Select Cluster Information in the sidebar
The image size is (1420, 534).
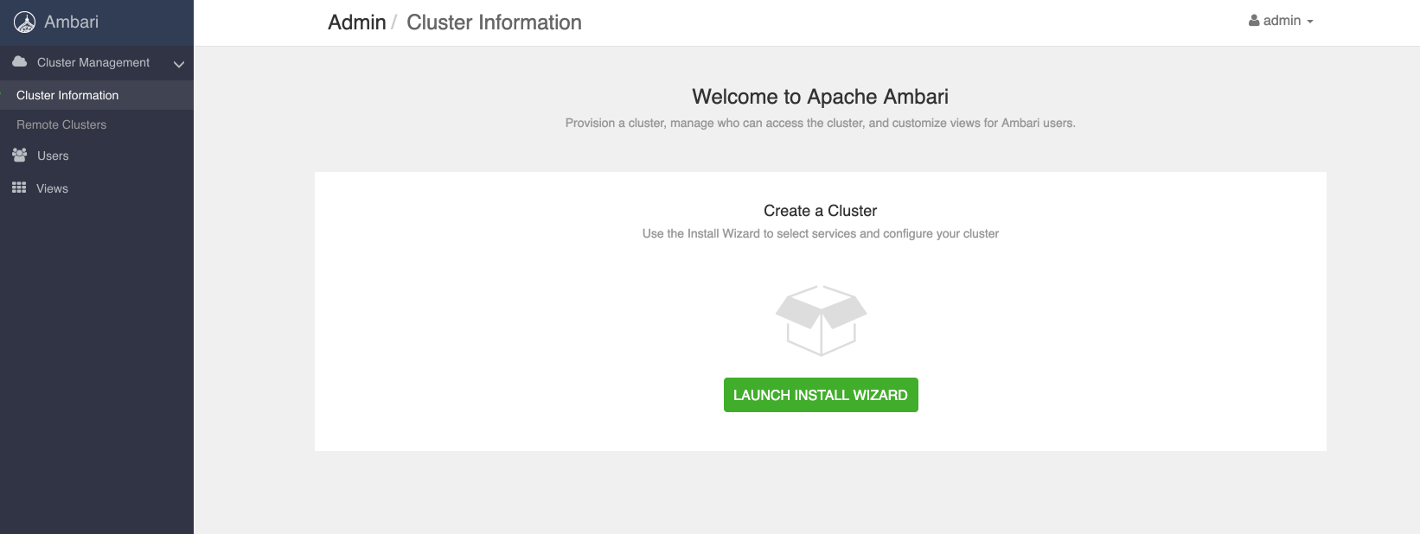[x=67, y=95]
